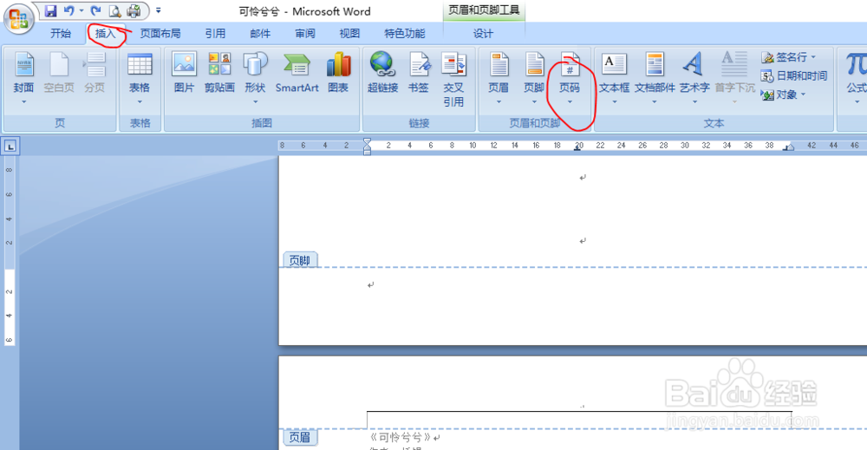Viewport: 867px width, 450px height.
Task: Open the 页脚 footer gallery
Action: tap(534, 77)
